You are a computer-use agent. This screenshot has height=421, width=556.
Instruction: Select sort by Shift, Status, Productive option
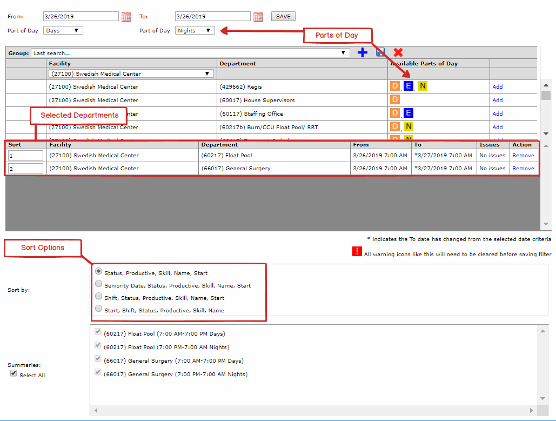click(98, 297)
